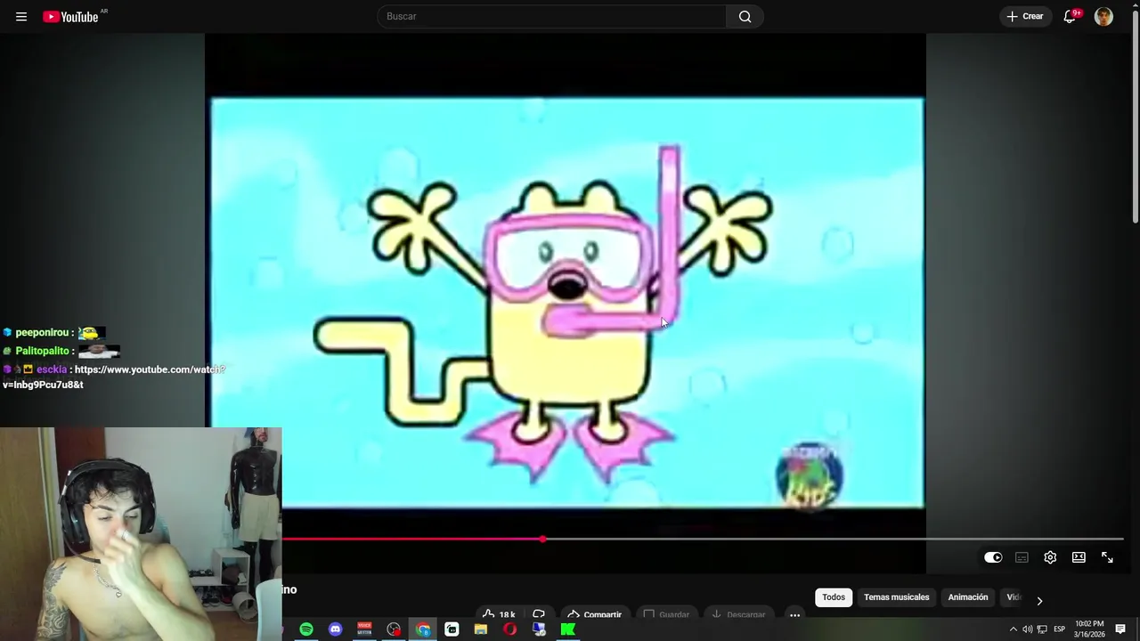The image size is (1140, 641).
Task: Focus the Buscar search field
Action: [x=551, y=16]
